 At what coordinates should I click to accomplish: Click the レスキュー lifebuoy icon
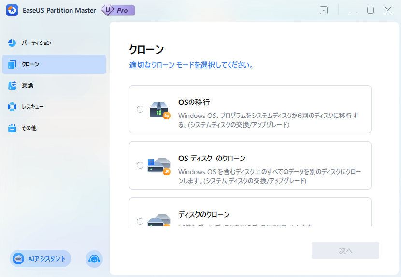click(x=12, y=106)
